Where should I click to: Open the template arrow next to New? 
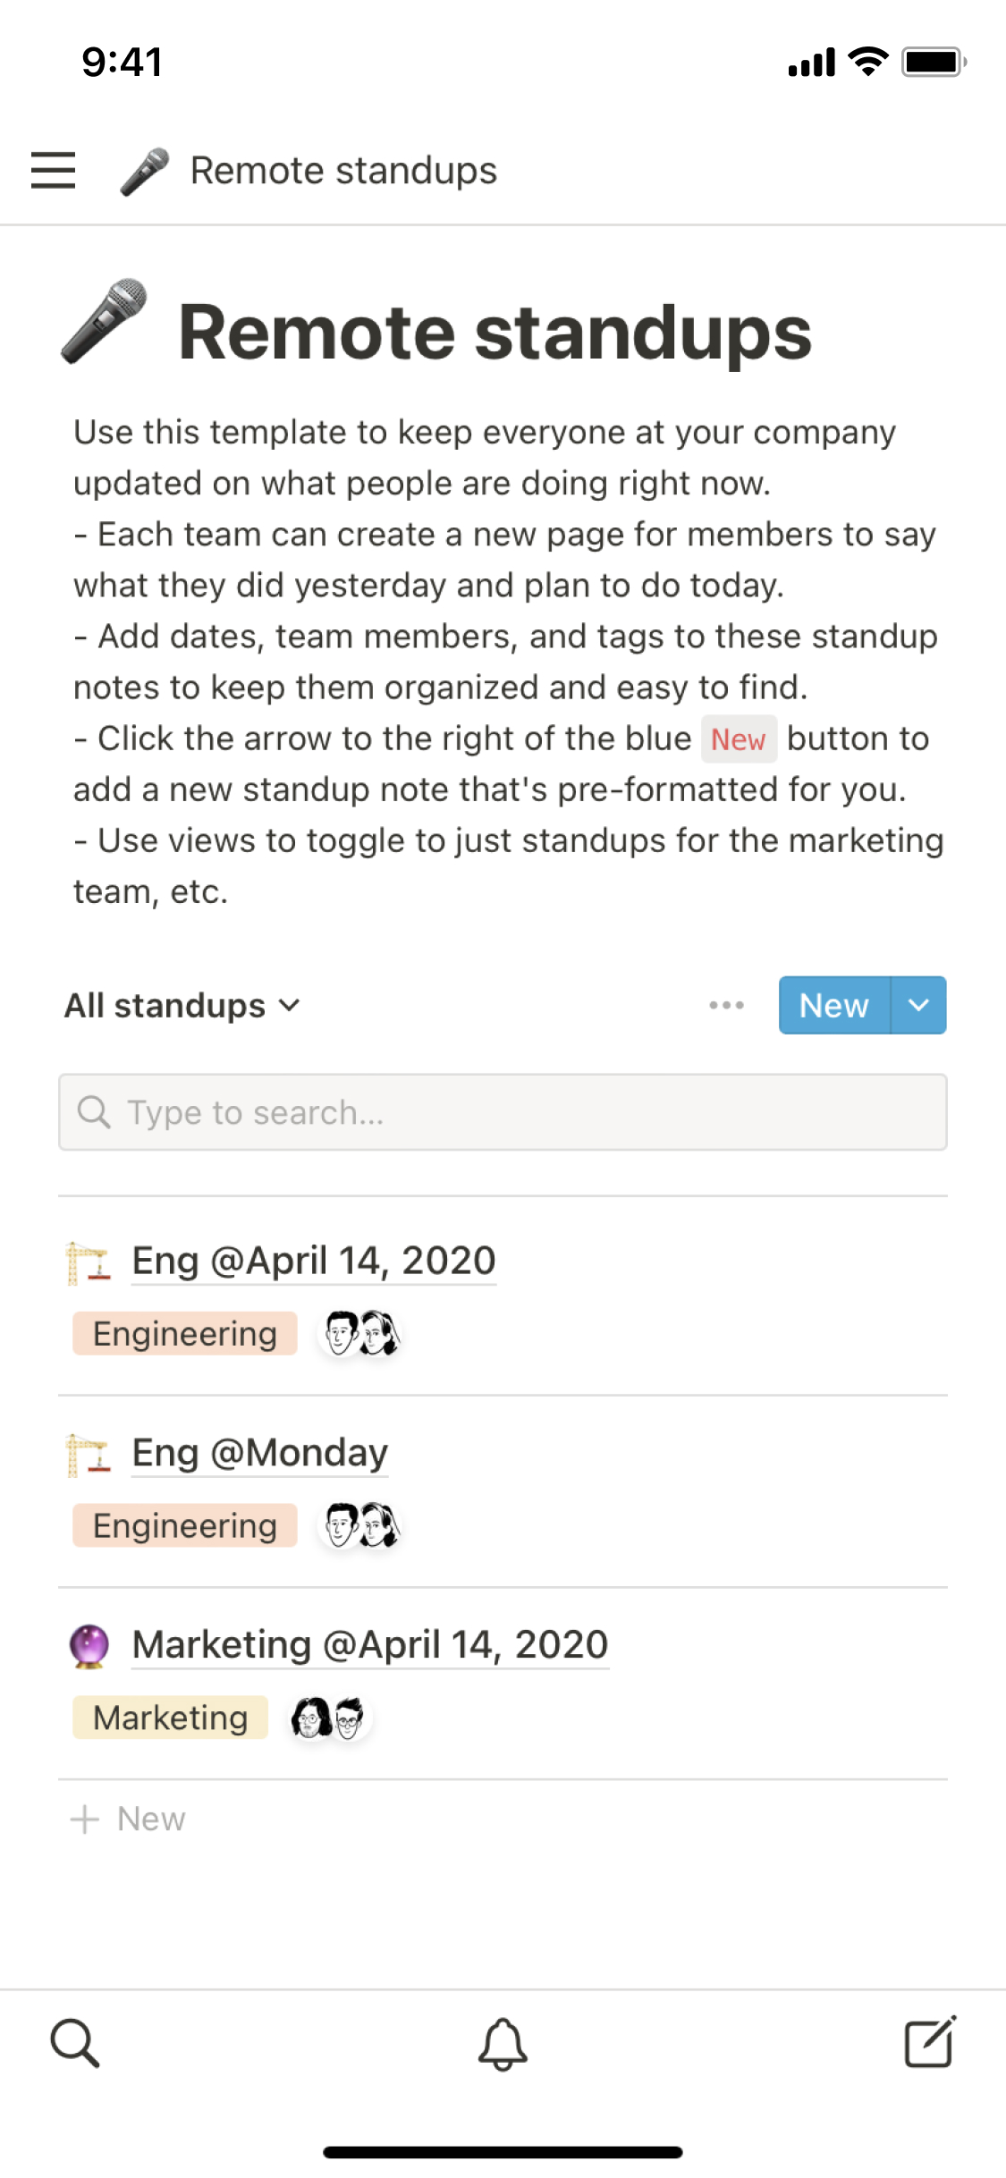[918, 1005]
